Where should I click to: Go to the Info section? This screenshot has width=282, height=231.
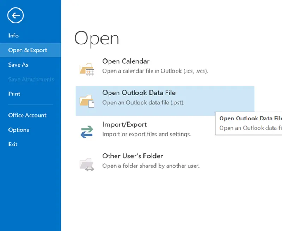[13, 36]
